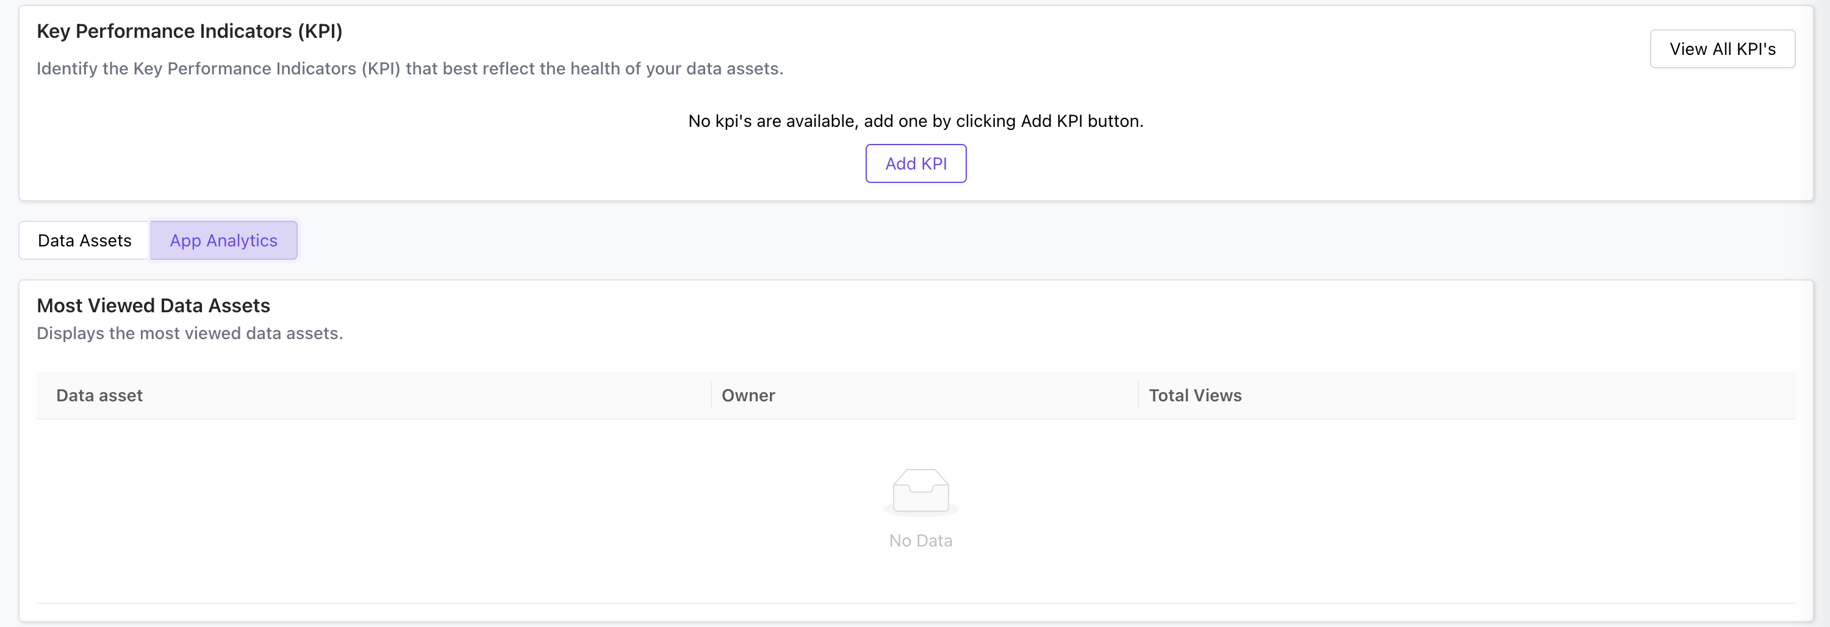Click 'Displays the most viewed data assets.' text

pos(190,334)
